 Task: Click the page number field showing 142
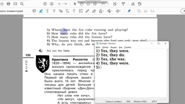(59, 4)
